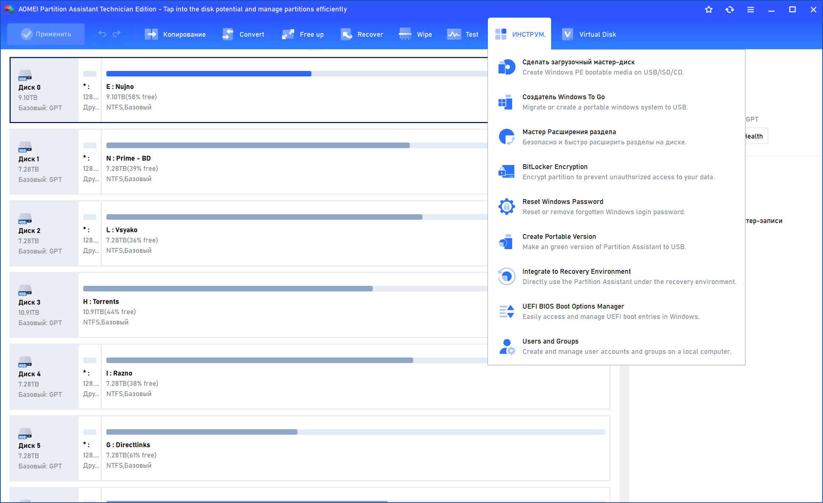The image size is (823, 503).
Task: Click the Применить apply button
Action: pos(46,34)
